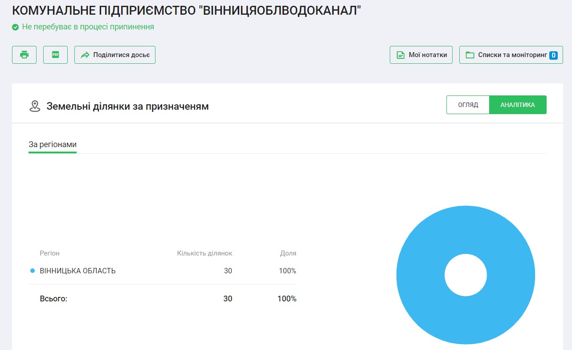Select the За регіонами tab
This screenshot has width=572, height=350.
(53, 145)
